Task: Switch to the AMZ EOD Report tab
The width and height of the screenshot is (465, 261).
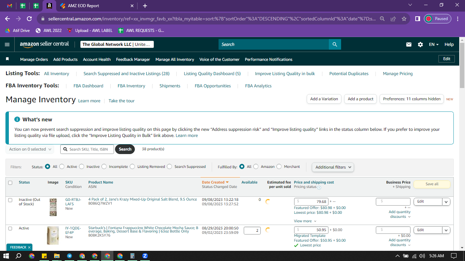Action: coord(97,6)
